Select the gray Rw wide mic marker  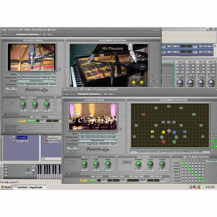coord(176,137)
